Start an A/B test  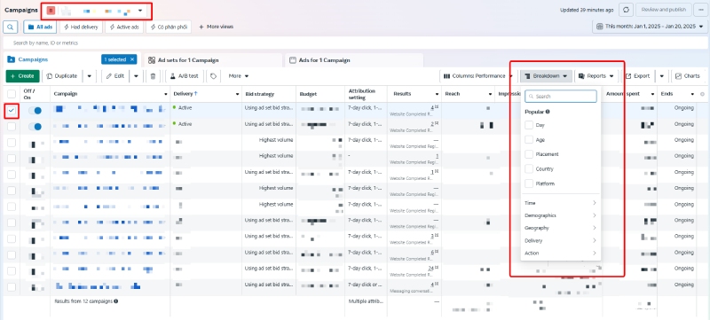point(185,76)
